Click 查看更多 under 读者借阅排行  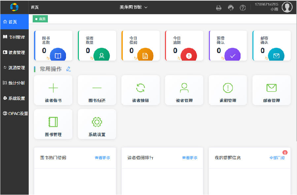click(190, 158)
